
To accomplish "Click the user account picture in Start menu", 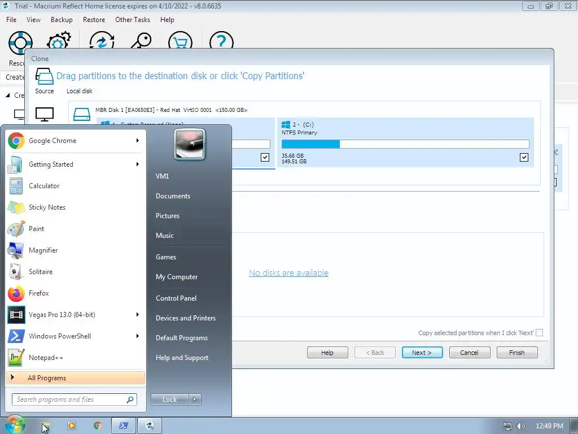I will 190,144.
